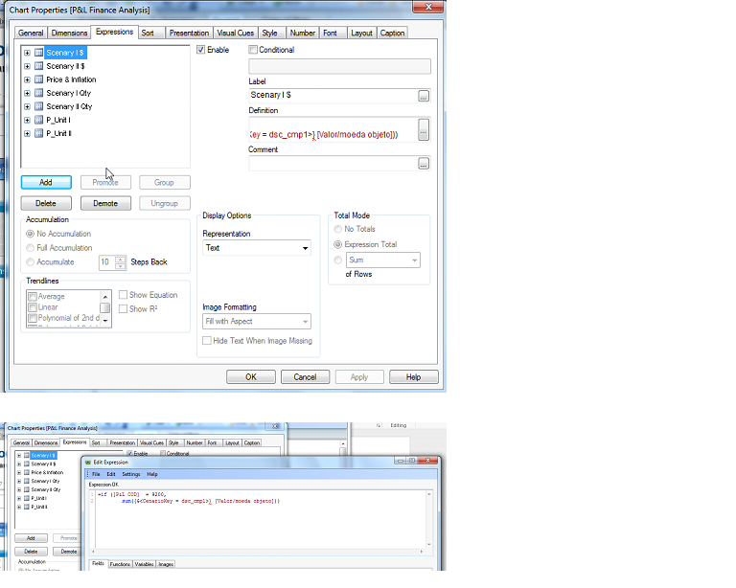Click the P_Unit II chart icon
The height and width of the screenshot is (588, 736).
pyautogui.click(x=39, y=133)
